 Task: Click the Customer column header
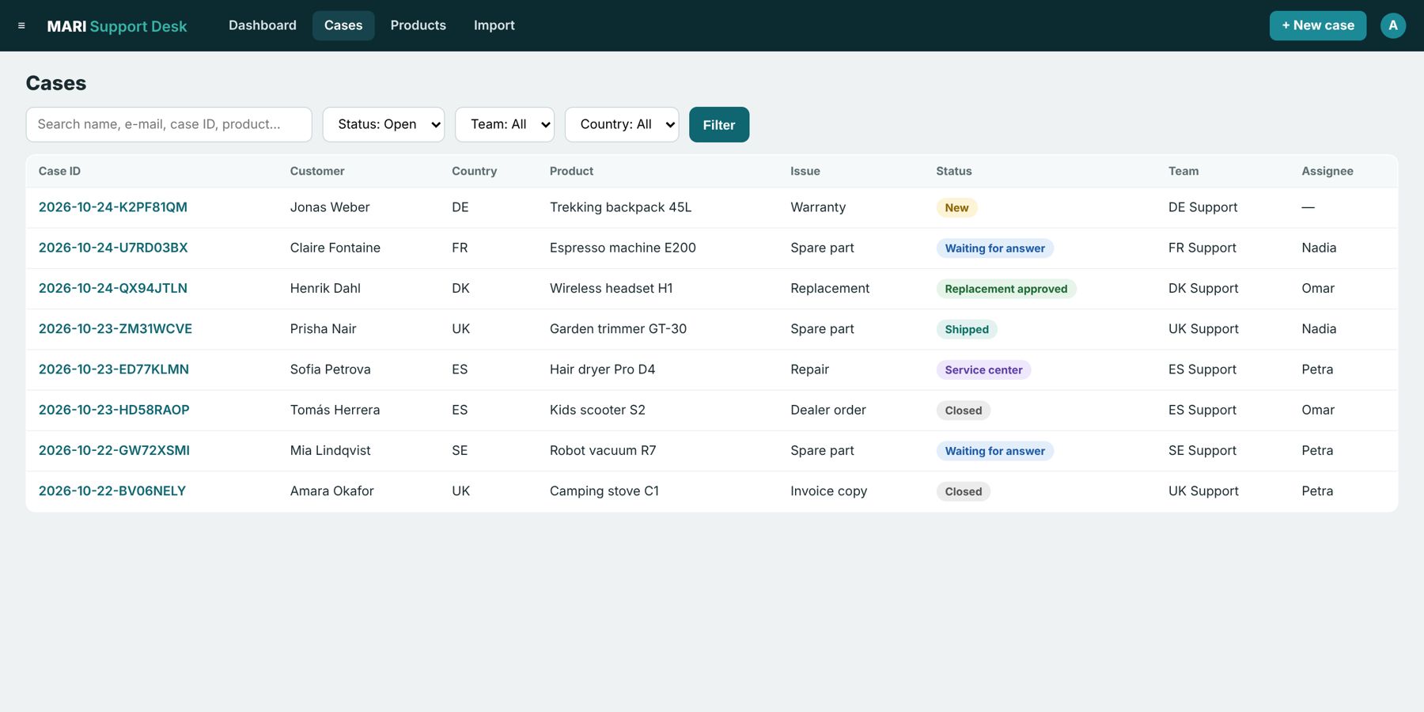tap(317, 171)
